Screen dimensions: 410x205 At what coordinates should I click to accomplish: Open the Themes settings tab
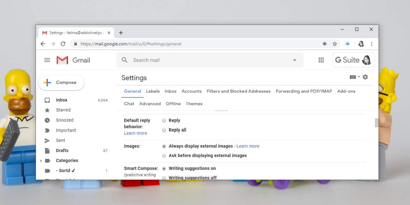click(x=194, y=104)
